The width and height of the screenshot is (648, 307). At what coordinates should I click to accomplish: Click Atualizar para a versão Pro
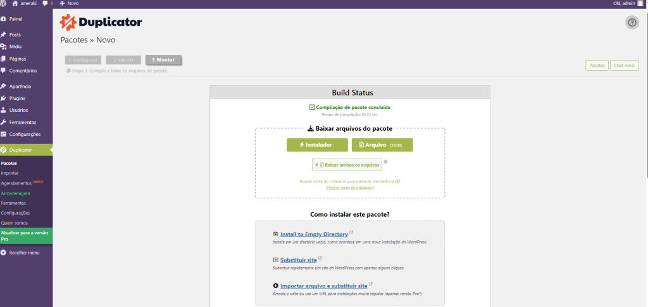26,236
